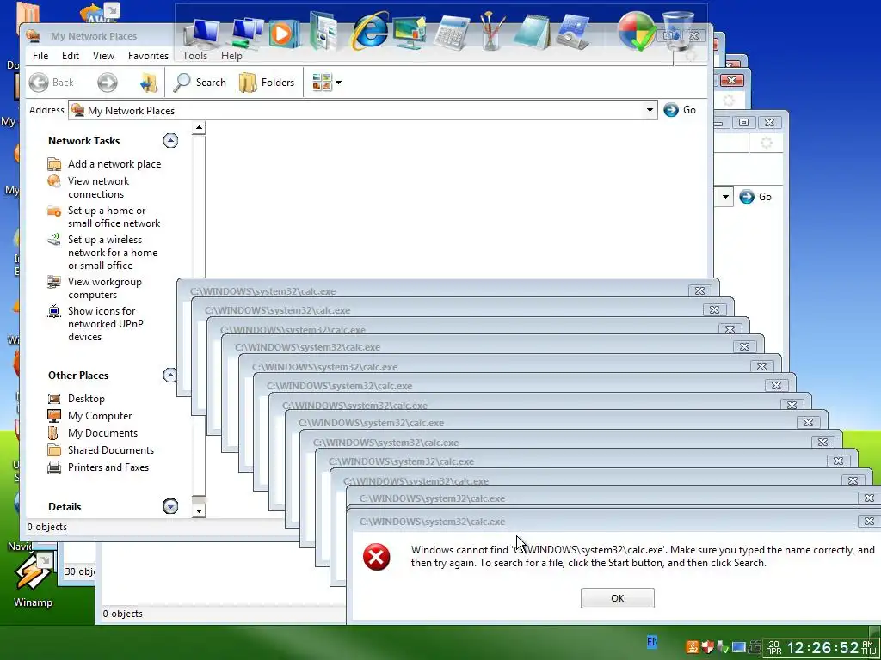Open the Winamp desktop shortcut
Viewport: 881px width, 660px height.
[33, 581]
